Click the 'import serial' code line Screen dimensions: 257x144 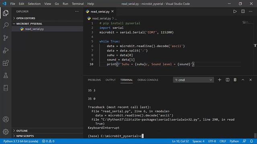pos(112,28)
